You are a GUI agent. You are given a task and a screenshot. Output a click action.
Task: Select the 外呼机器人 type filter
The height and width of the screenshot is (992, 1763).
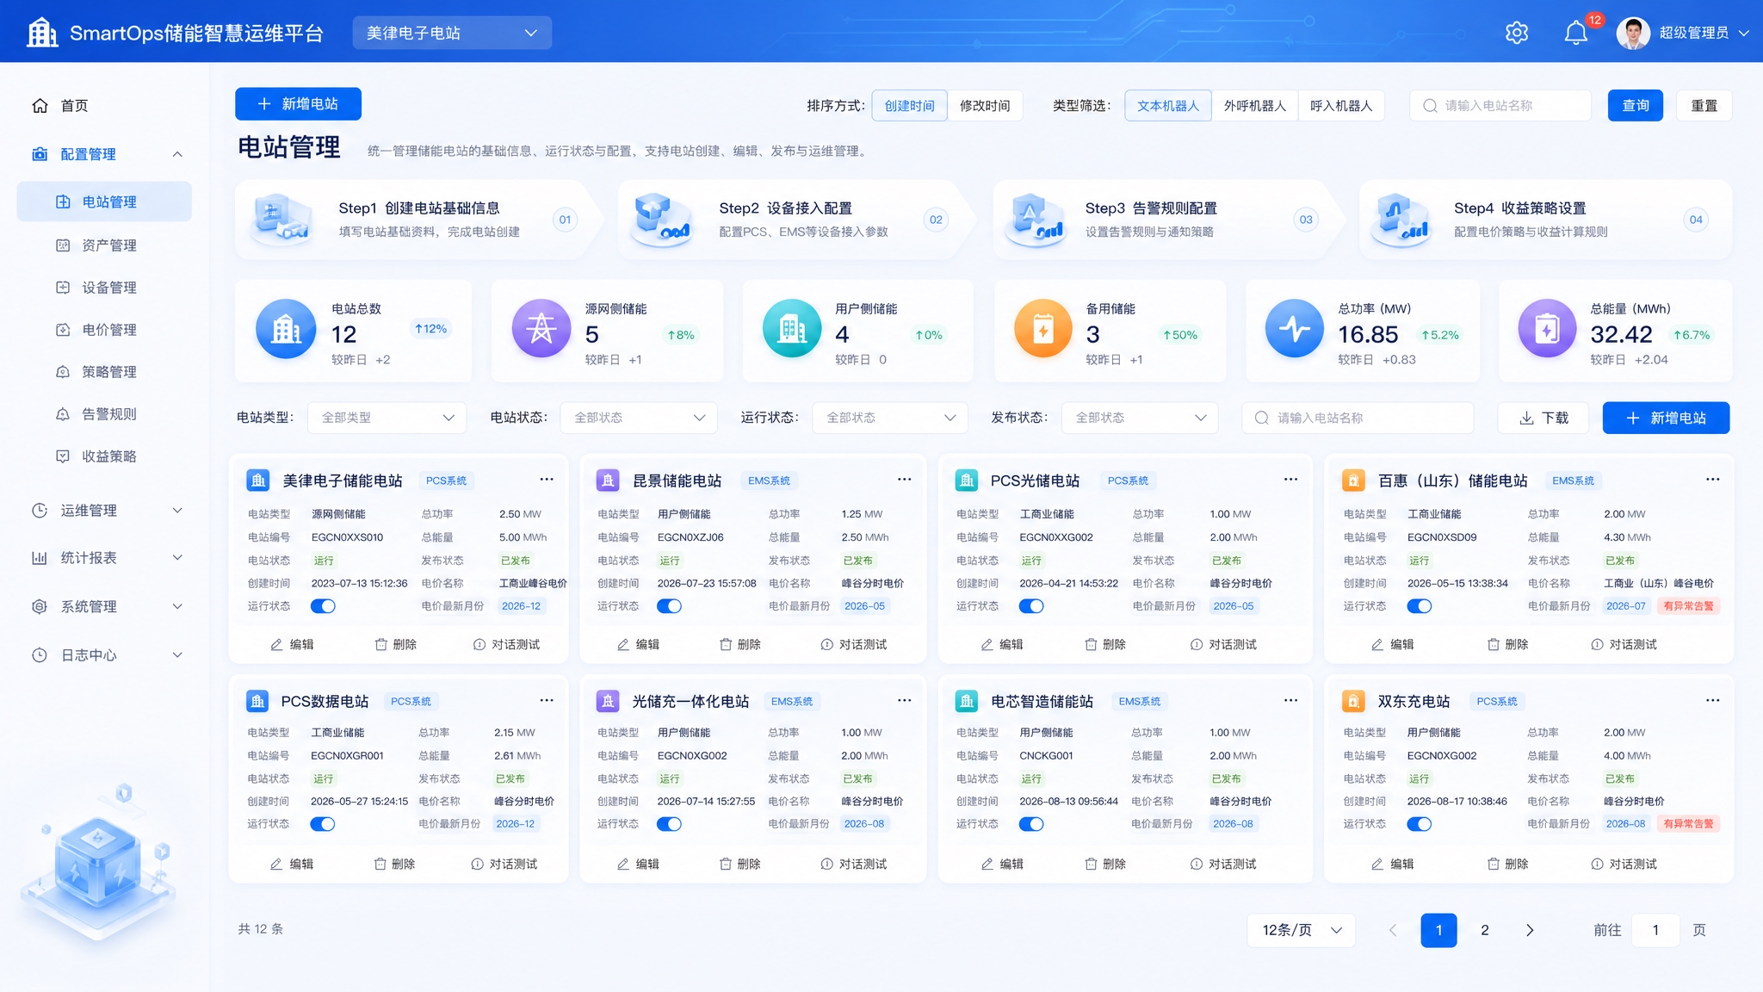[1254, 105]
